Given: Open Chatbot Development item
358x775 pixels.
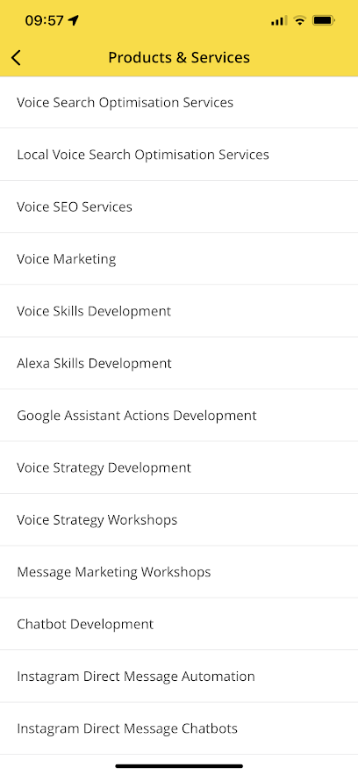Looking at the screenshot, I should coord(179,624).
